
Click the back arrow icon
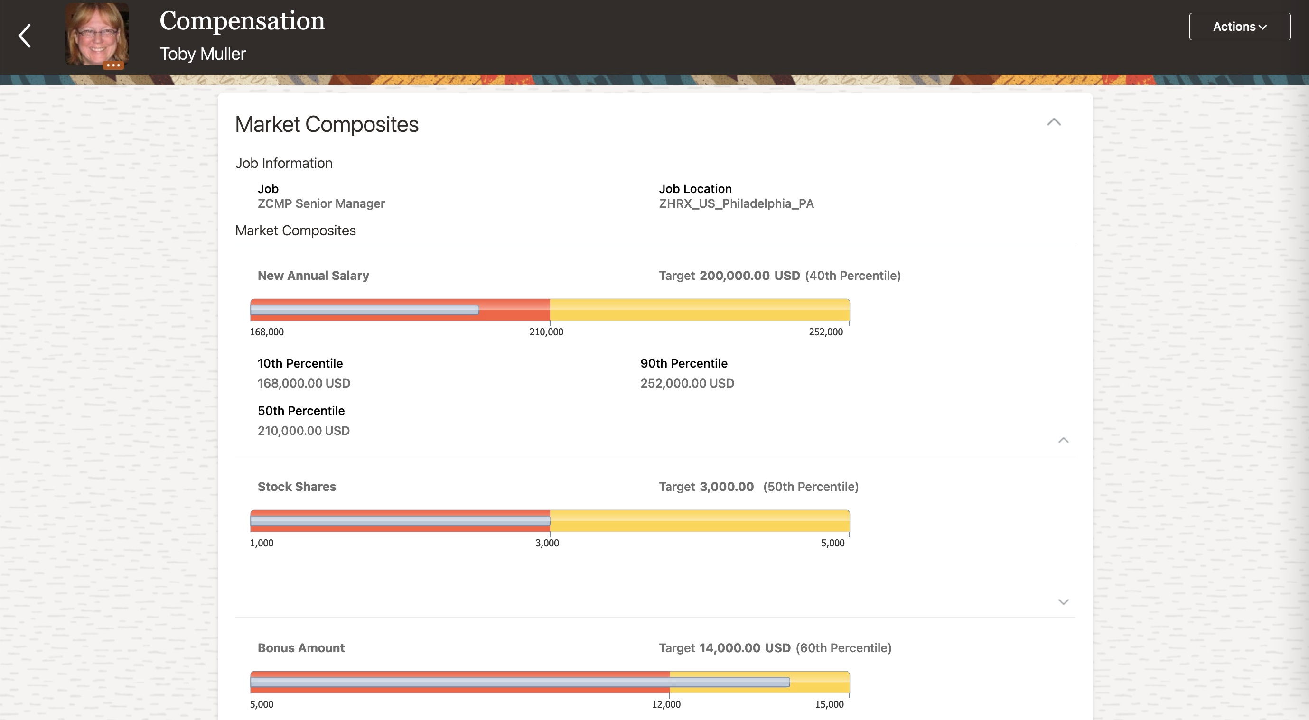coord(24,36)
